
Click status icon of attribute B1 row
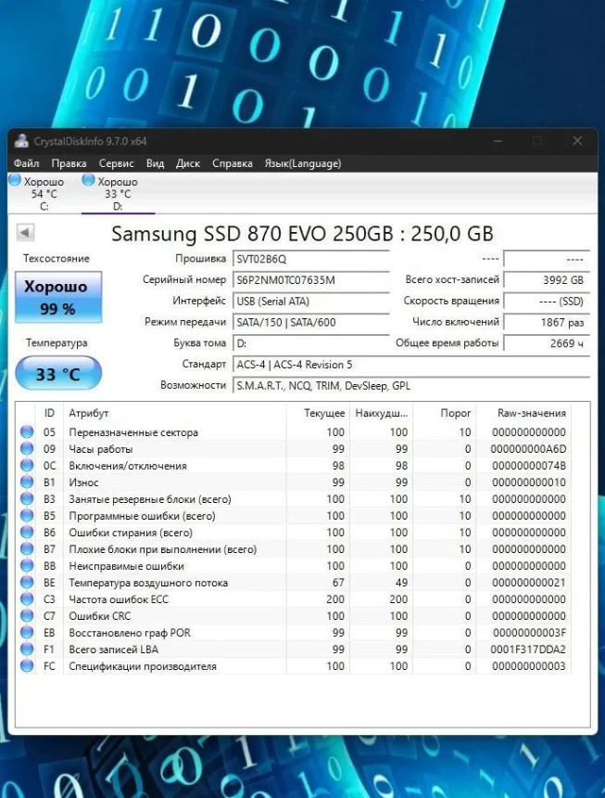tap(27, 482)
